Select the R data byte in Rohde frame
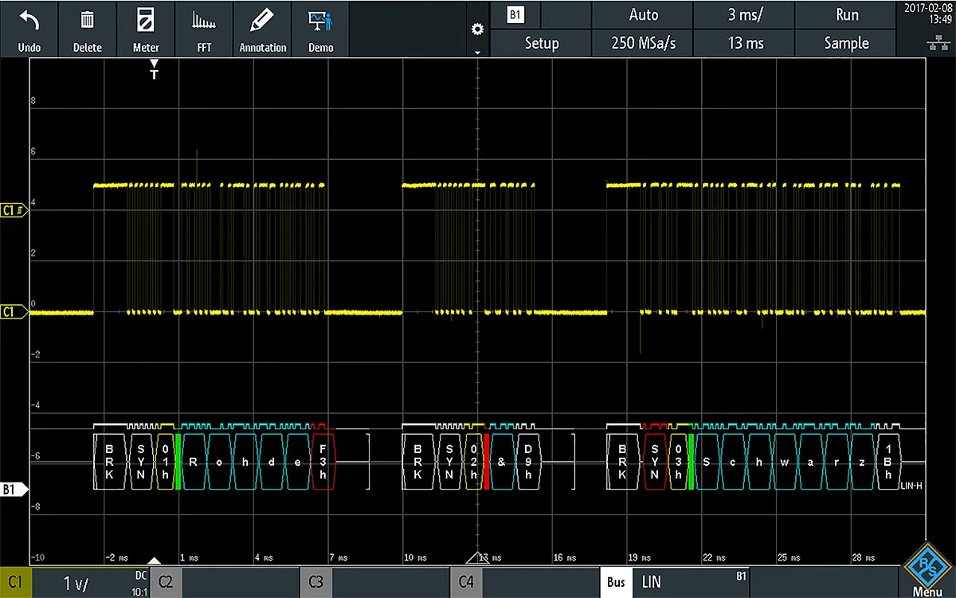956x598 pixels. (194, 461)
